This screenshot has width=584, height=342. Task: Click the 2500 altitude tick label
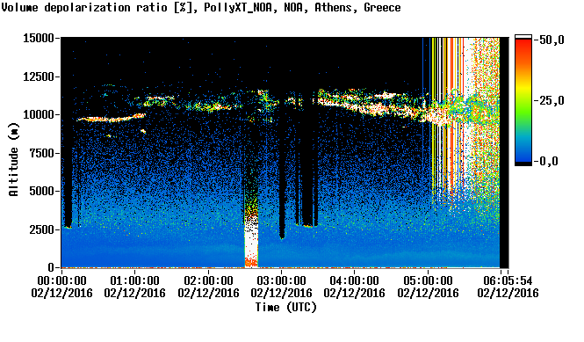pos(42,229)
